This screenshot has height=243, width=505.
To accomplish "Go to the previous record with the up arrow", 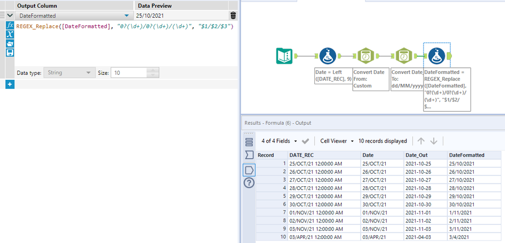I will [421, 141].
